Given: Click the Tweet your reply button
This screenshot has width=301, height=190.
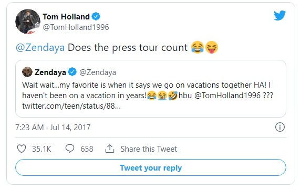Looking at the screenshot, I should click(151, 167).
